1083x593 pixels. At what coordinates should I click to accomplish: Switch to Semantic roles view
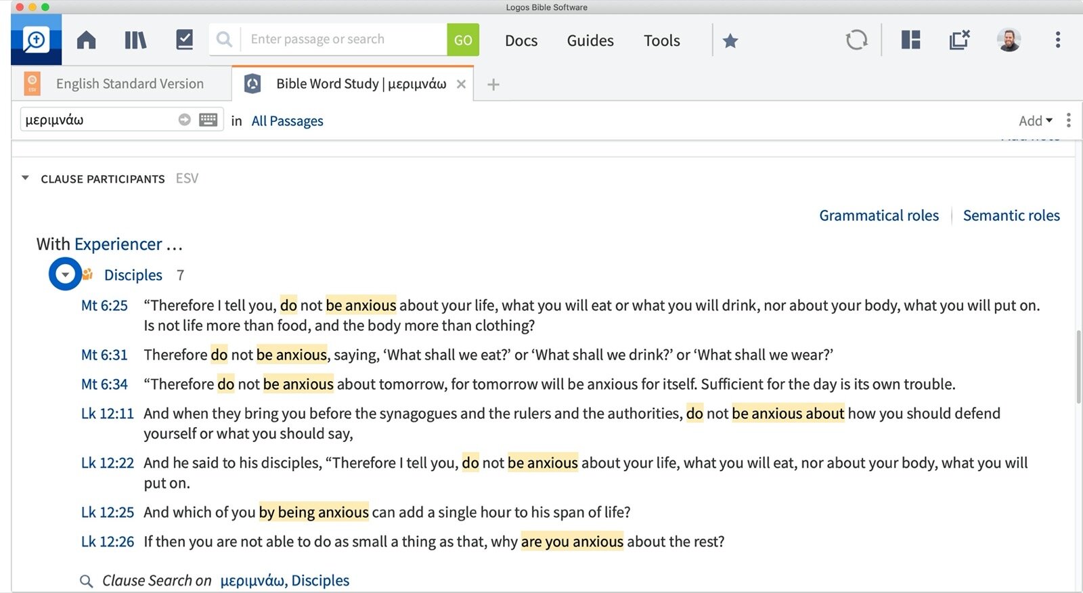pos(1011,215)
